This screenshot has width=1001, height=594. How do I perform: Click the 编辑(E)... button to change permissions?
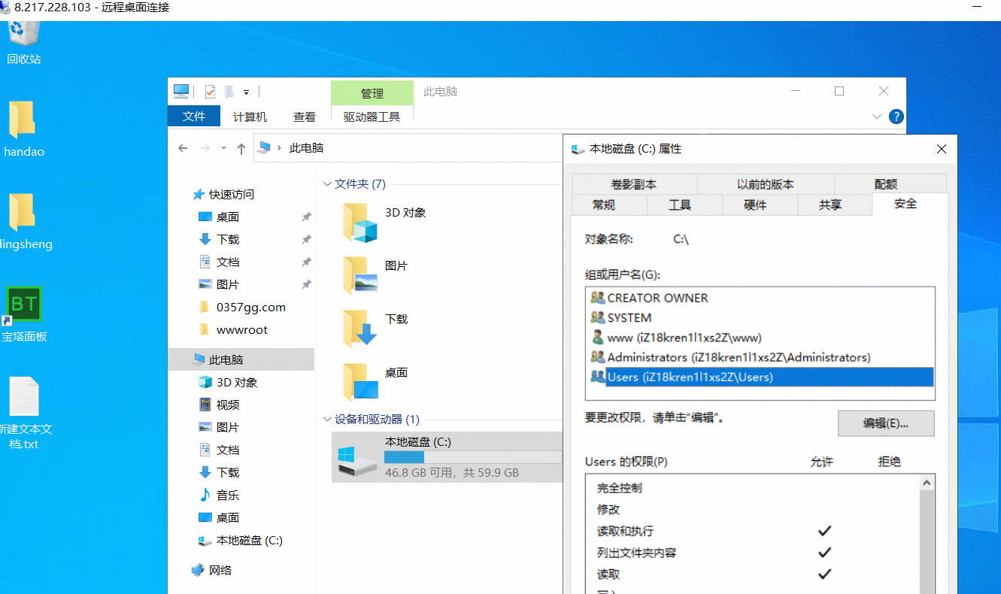[886, 423]
